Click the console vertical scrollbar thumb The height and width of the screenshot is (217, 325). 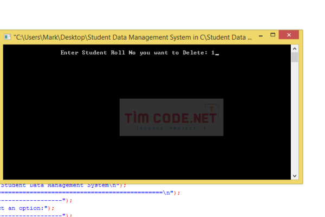[x=295, y=58]
